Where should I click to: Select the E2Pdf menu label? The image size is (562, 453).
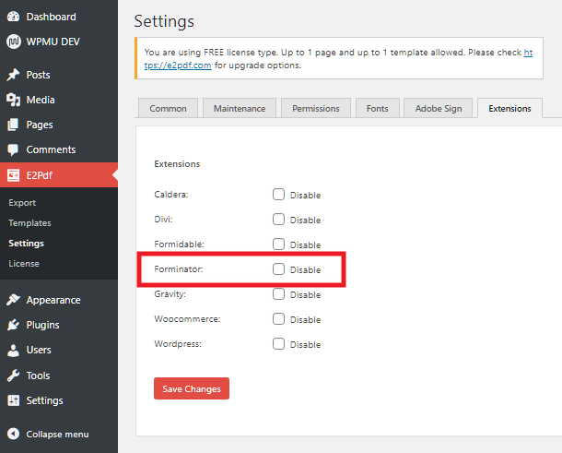(40, 175)
